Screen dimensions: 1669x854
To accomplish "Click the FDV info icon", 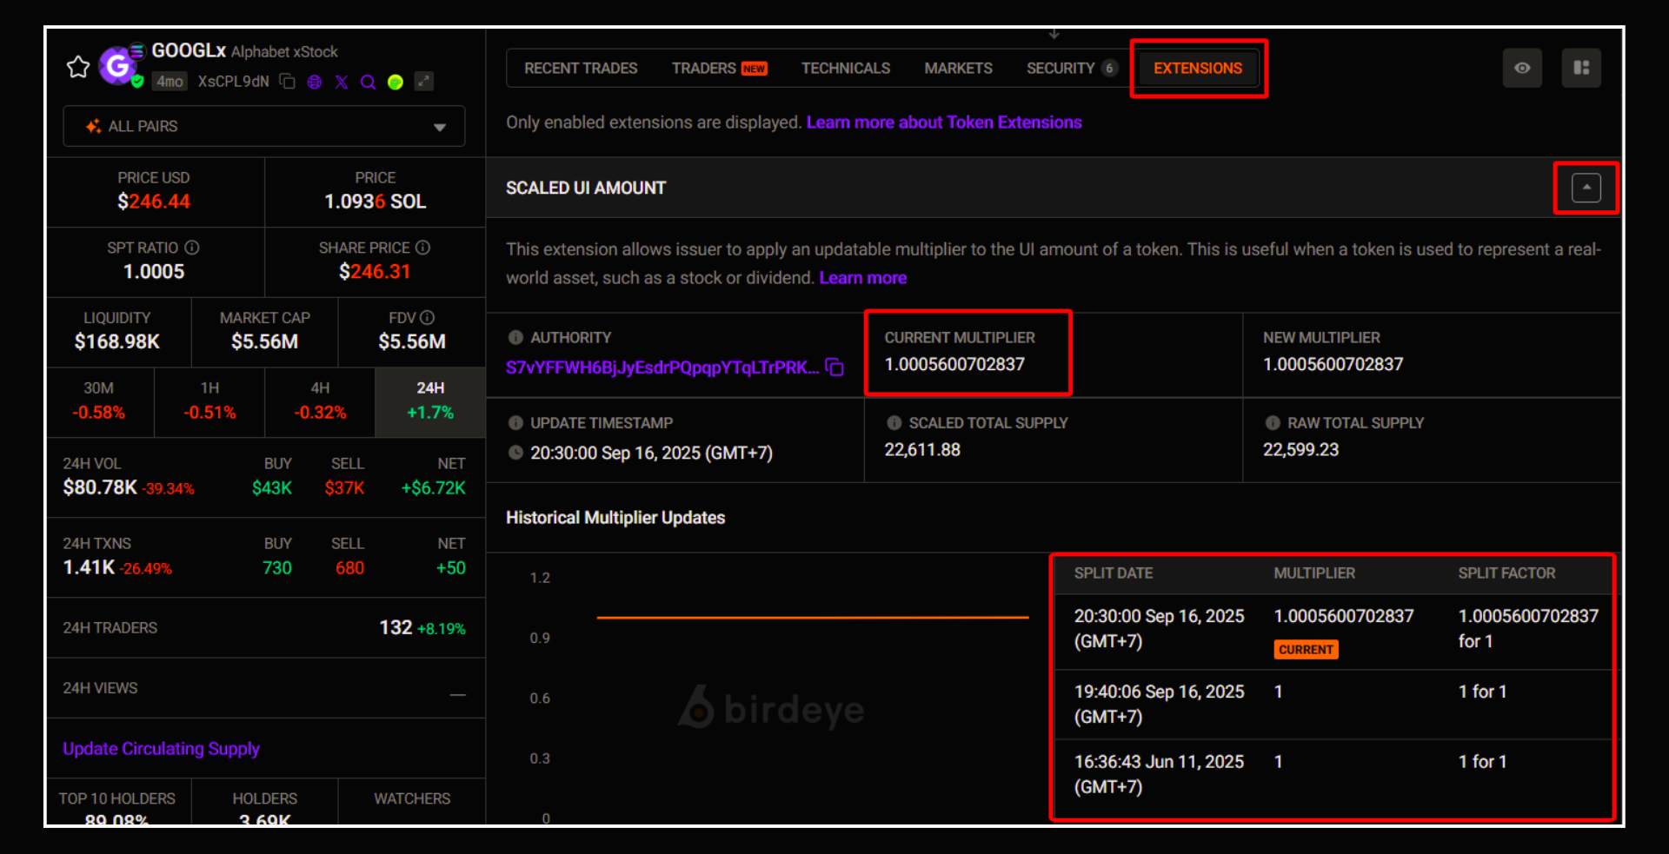I will click(x=428, y=318).
